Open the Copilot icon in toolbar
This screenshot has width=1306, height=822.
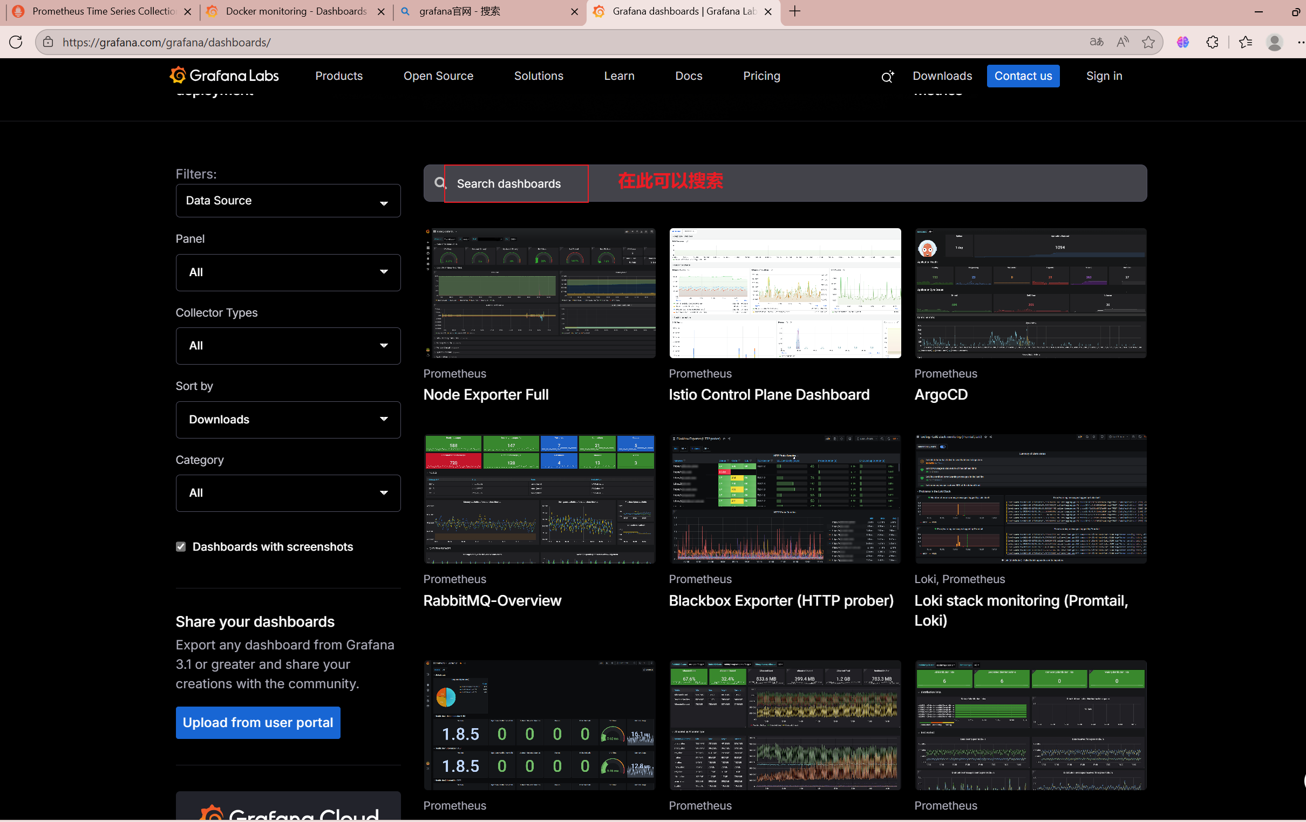[x=1182, y=42]
